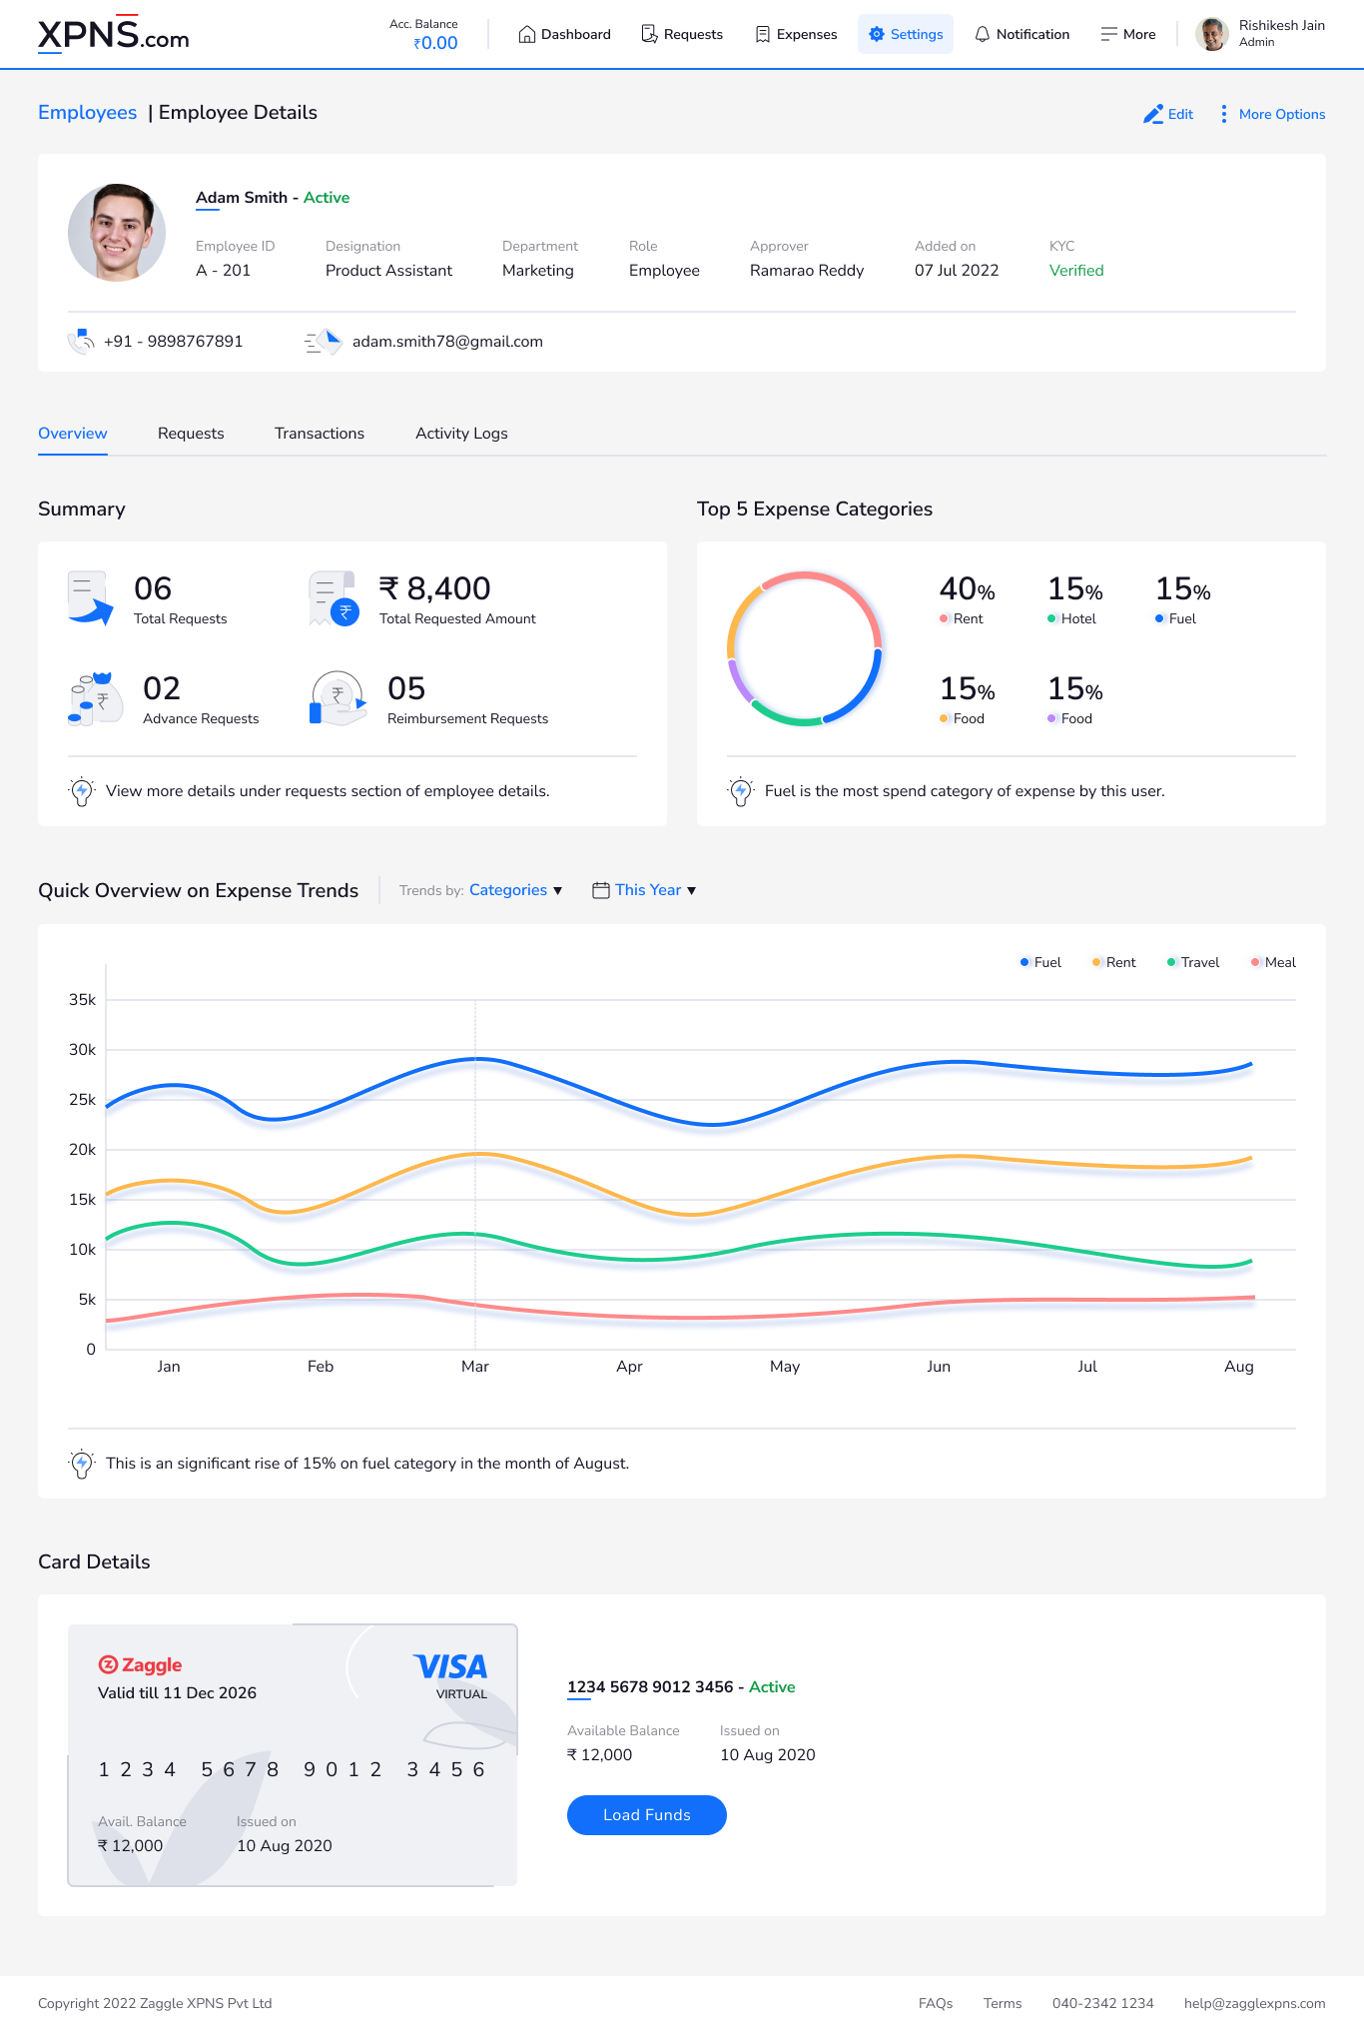Click the XPNS.com logo
The height and width of the screenshot is (2030, 1364).
pyautogui.click(x=113, y=35)
